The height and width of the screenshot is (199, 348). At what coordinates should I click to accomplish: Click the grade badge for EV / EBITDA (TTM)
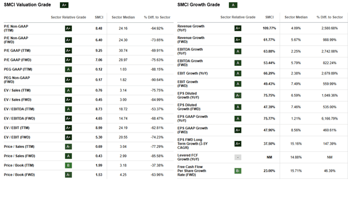[69, 109]
